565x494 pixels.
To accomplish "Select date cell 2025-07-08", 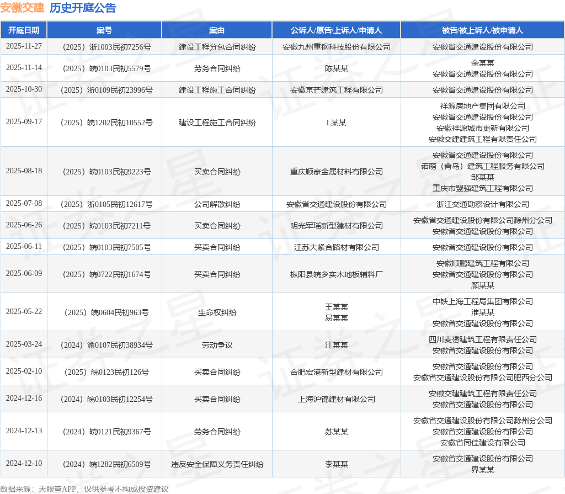I will tap(24, 203).
